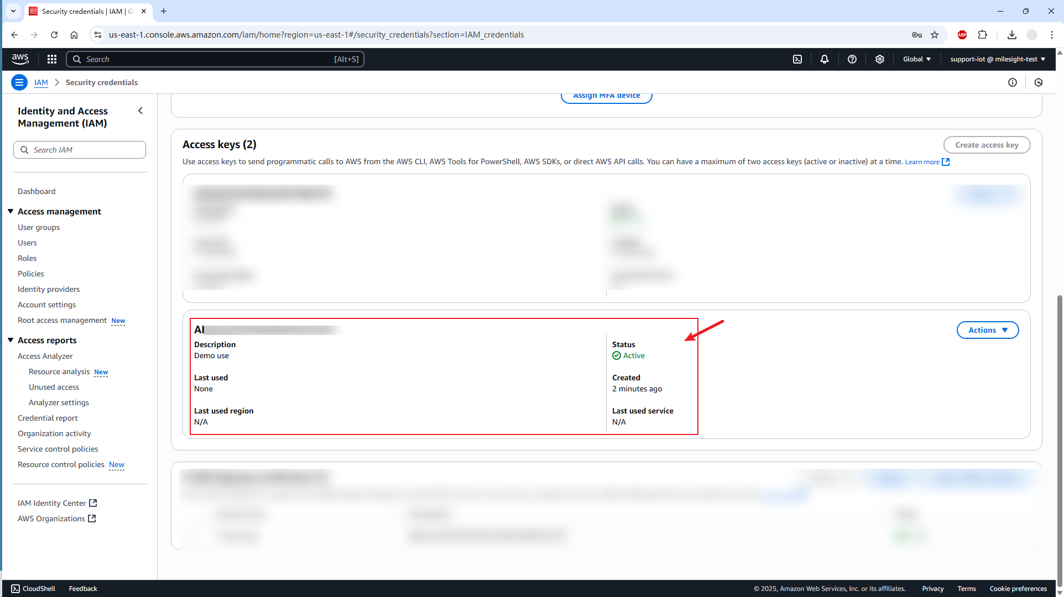Toggle the side navigation hamburger menu
Screen dimensions: 1064x597
coord(19,82)
